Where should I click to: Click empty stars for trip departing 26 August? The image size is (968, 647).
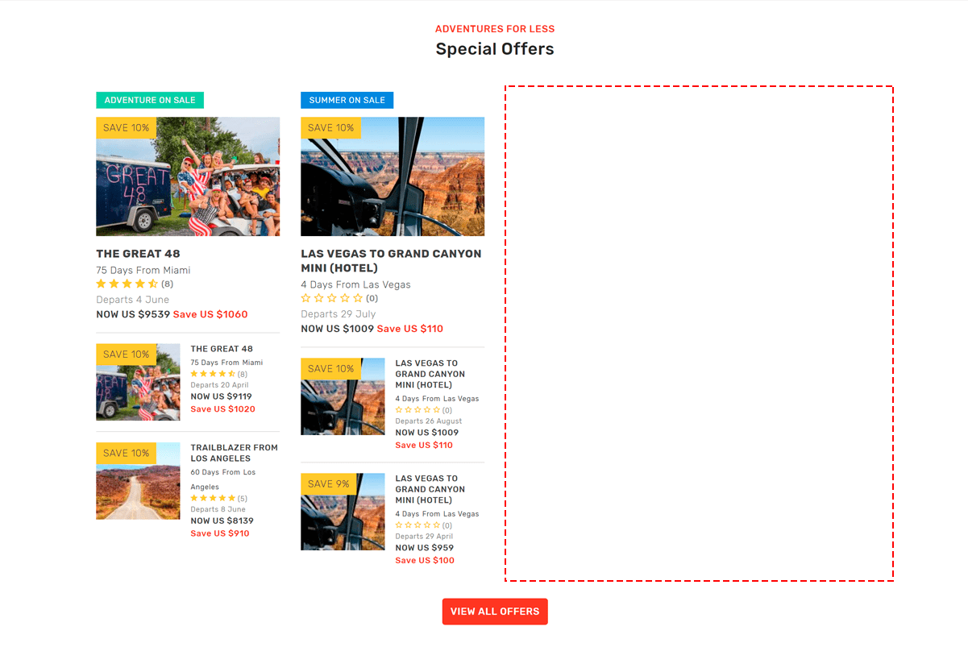[x=418, y=410]
